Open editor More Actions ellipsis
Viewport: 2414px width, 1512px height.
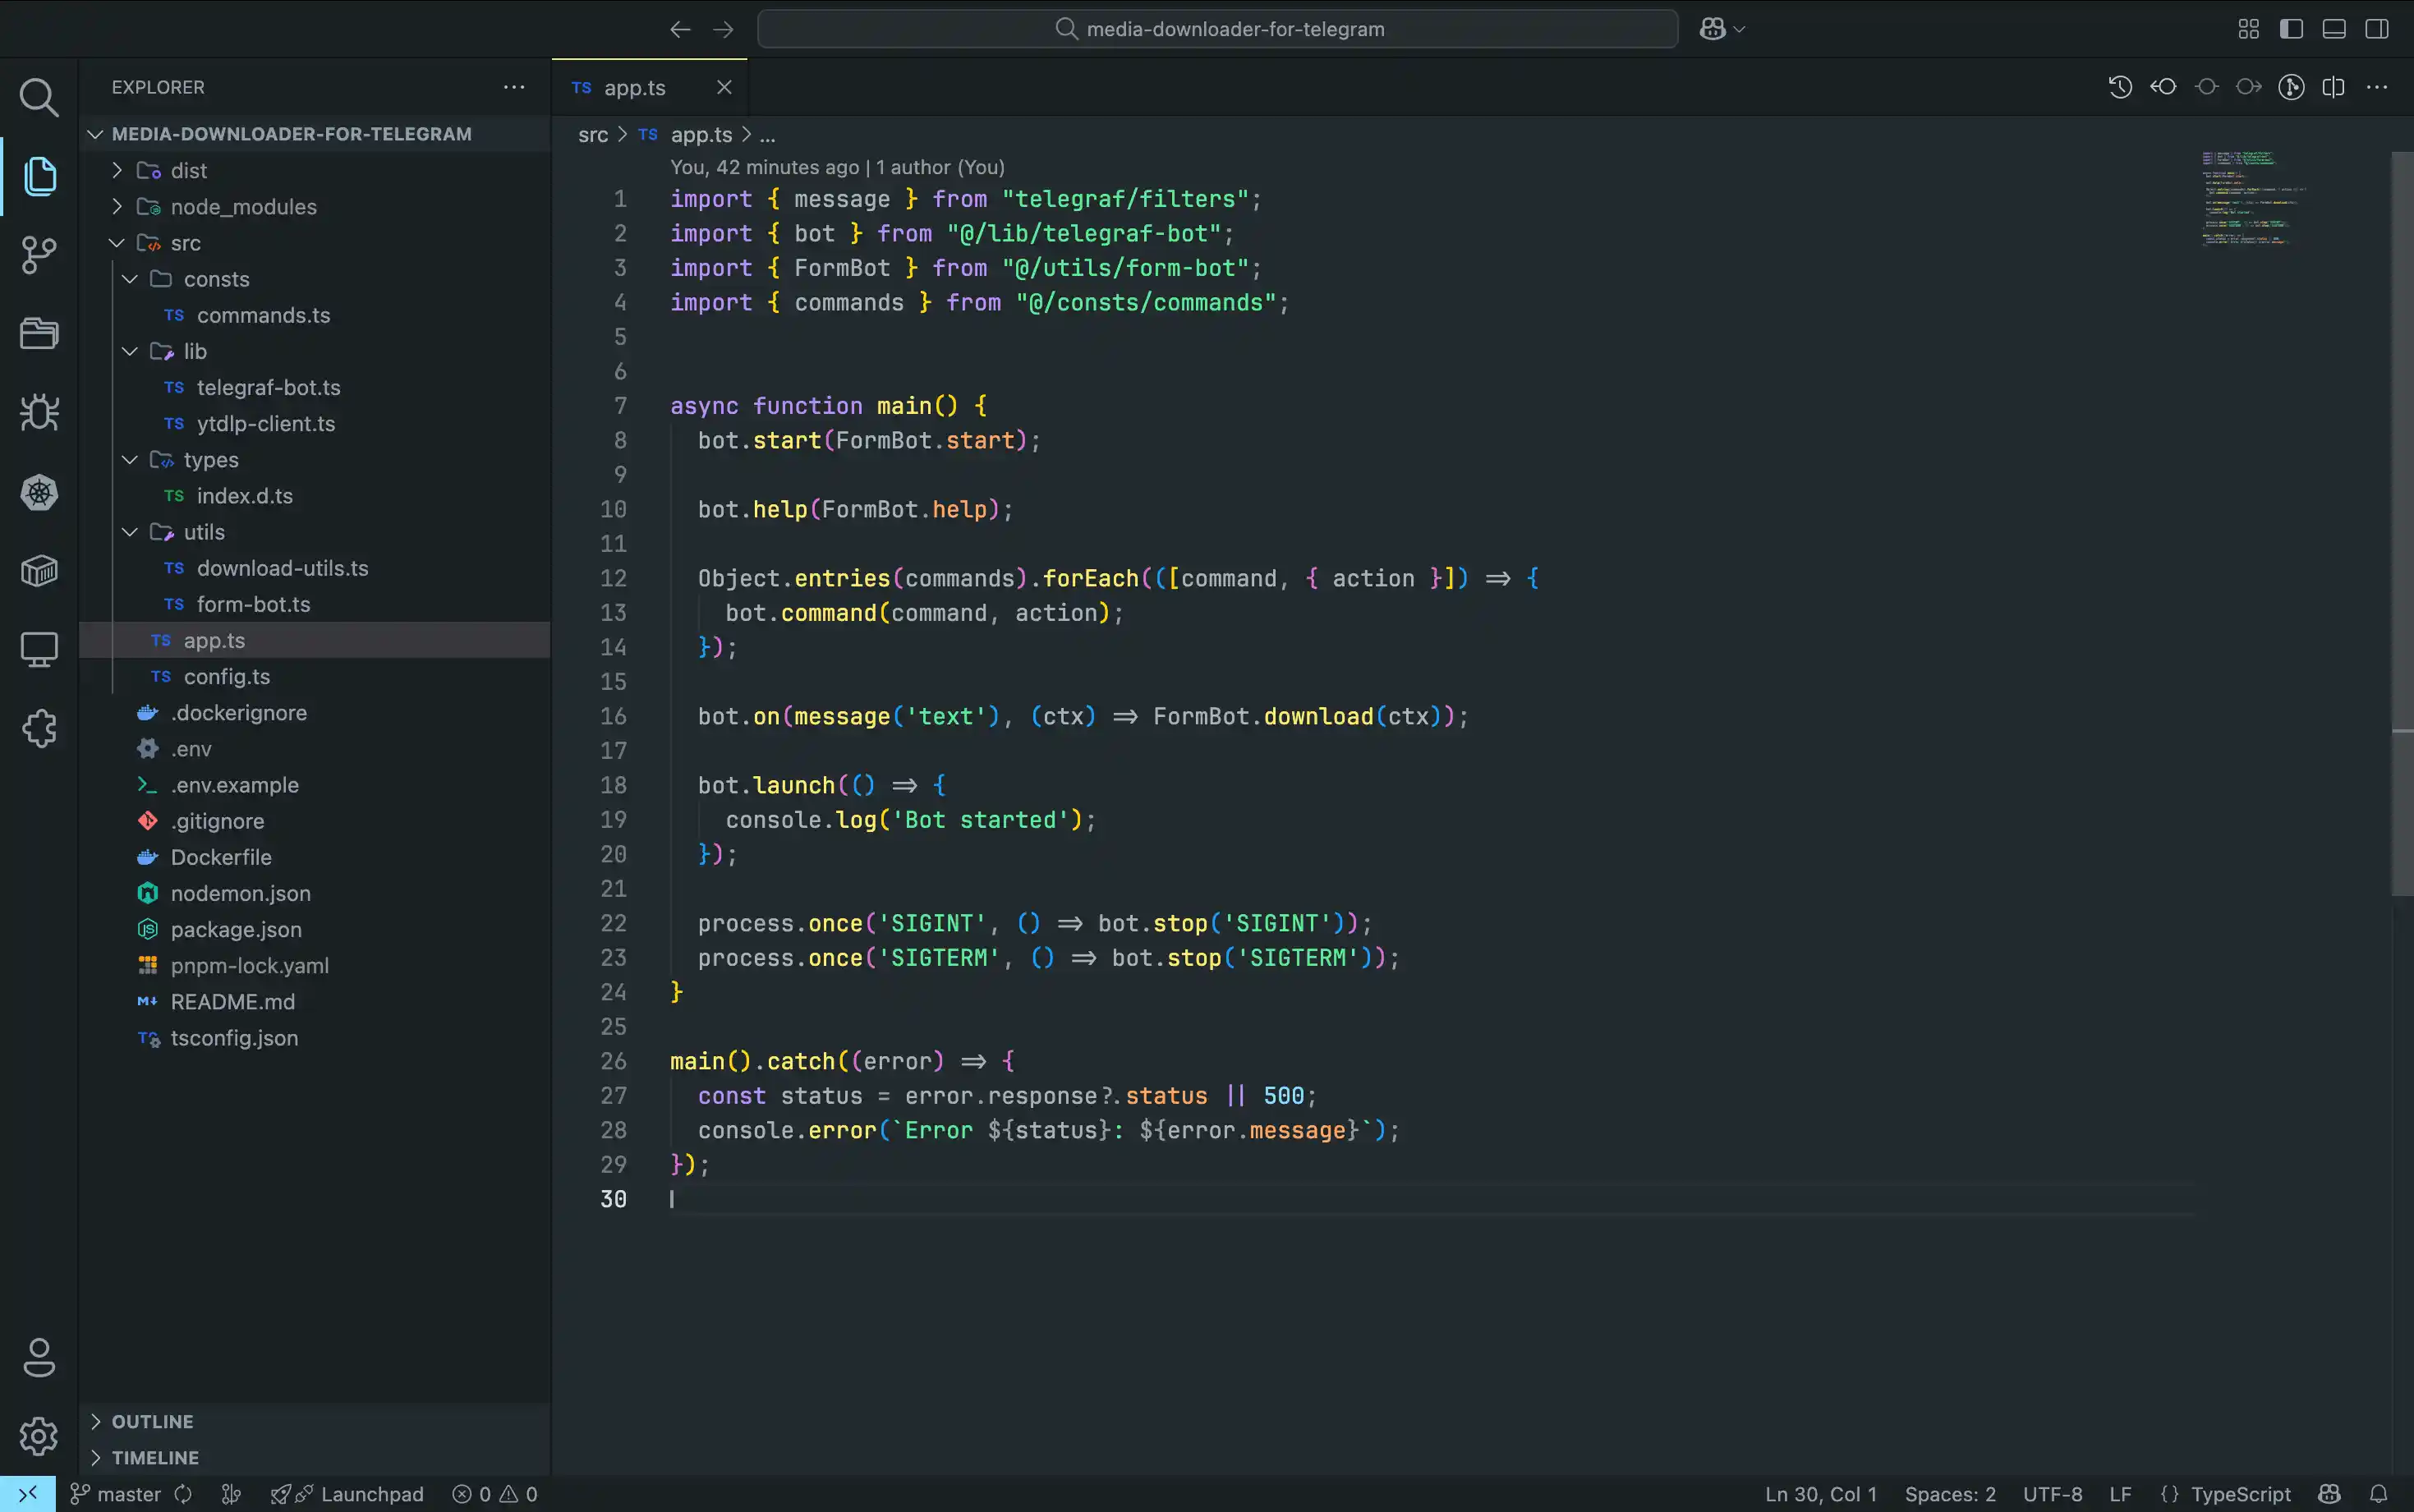2377,87
